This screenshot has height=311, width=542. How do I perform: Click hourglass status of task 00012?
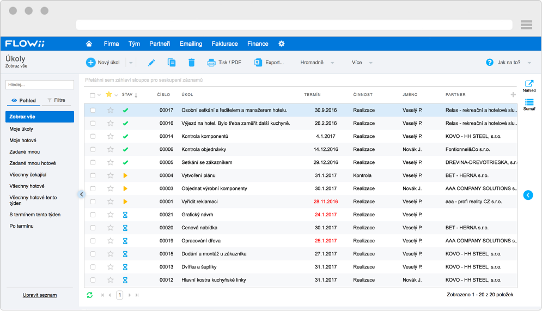pyautogui.click(x=125, y=280)
